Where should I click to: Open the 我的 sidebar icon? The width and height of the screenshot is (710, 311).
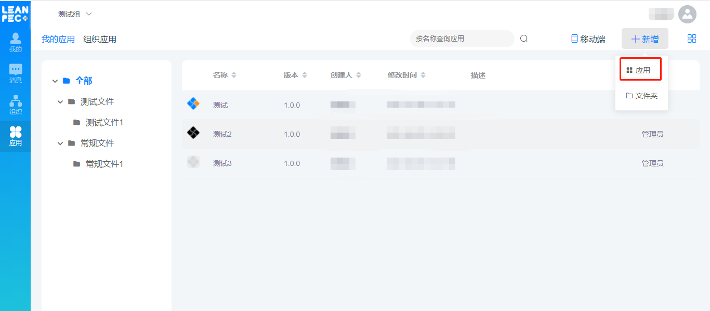(16, 42)
